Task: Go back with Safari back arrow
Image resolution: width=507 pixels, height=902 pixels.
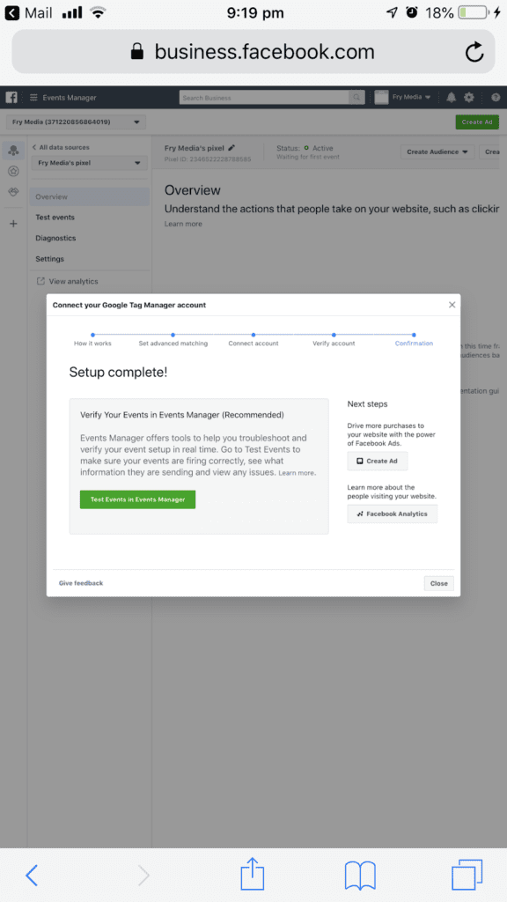Action: tap(33, 876)
